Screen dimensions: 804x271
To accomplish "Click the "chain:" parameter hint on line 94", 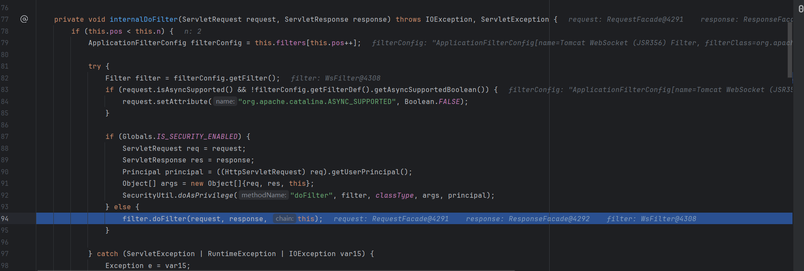I will pos(284,219).
